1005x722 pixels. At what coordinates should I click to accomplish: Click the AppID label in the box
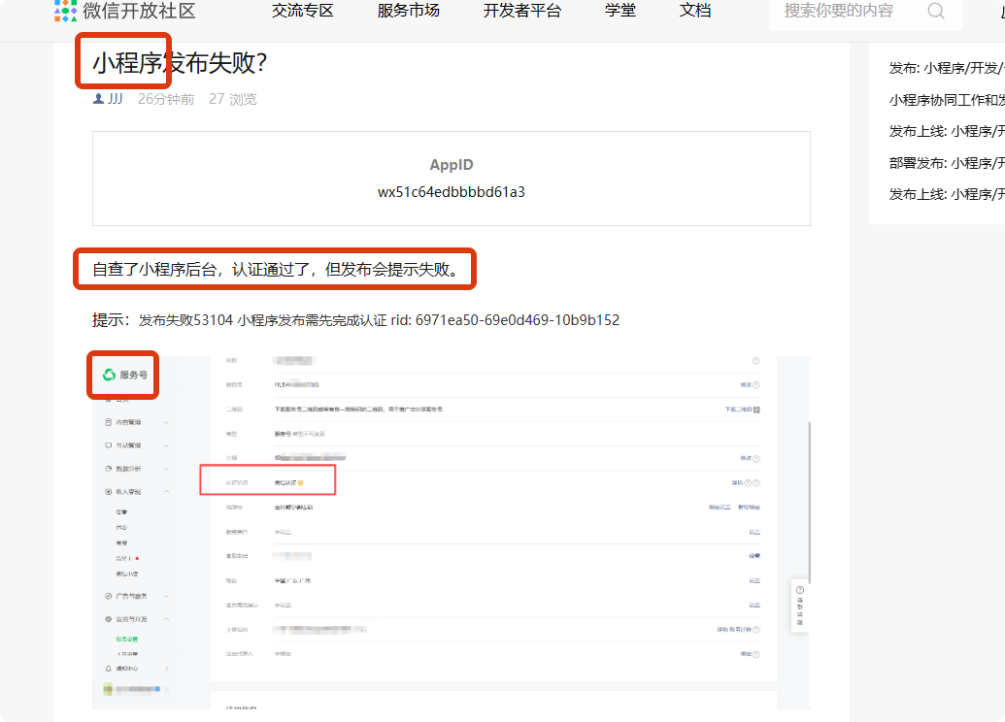click(x=452, y=165)
